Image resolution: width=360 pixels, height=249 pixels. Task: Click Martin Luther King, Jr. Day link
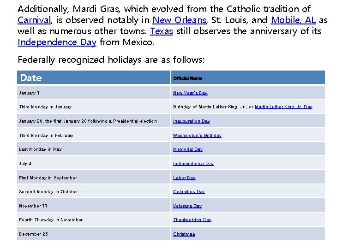coord(283,107)
